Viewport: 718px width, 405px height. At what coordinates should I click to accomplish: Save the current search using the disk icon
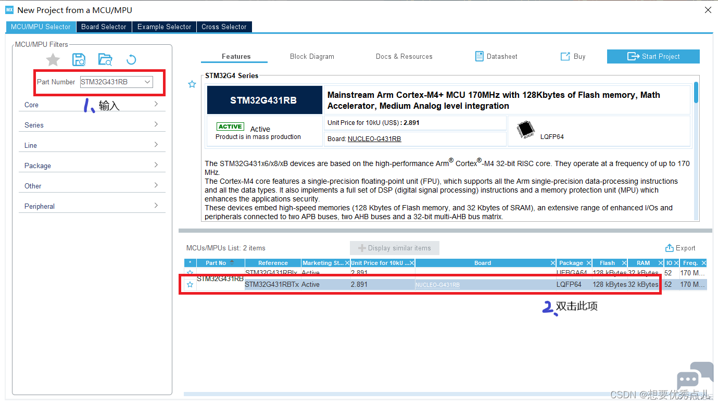[79, 60]
